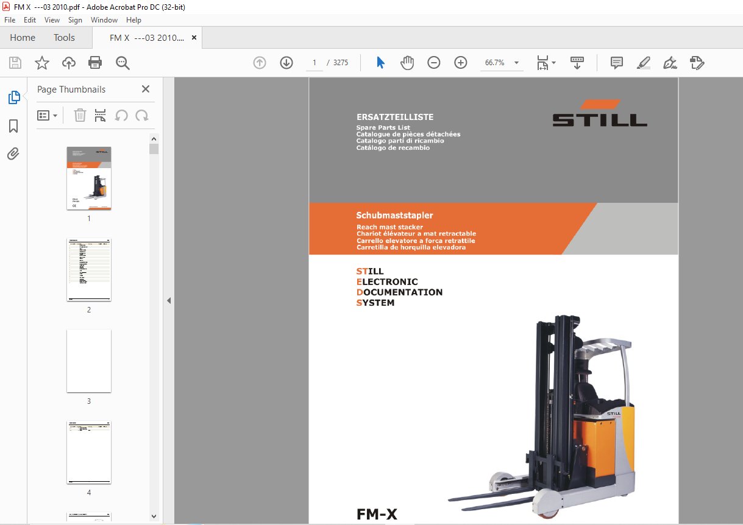Activate the Selection arrow tool
The height and width of the screenshot is (525, 743).
point(380,63)
